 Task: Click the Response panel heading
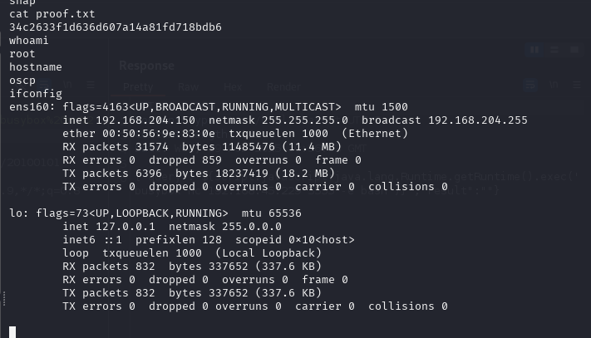(x=146, y=66)
